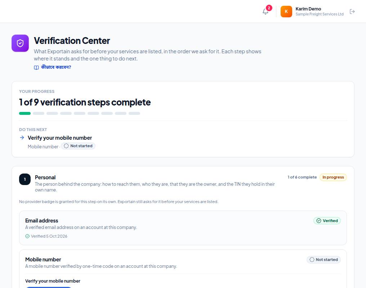Click the green first progress segment
Screen dimensions: 366x288
[25, 113]
